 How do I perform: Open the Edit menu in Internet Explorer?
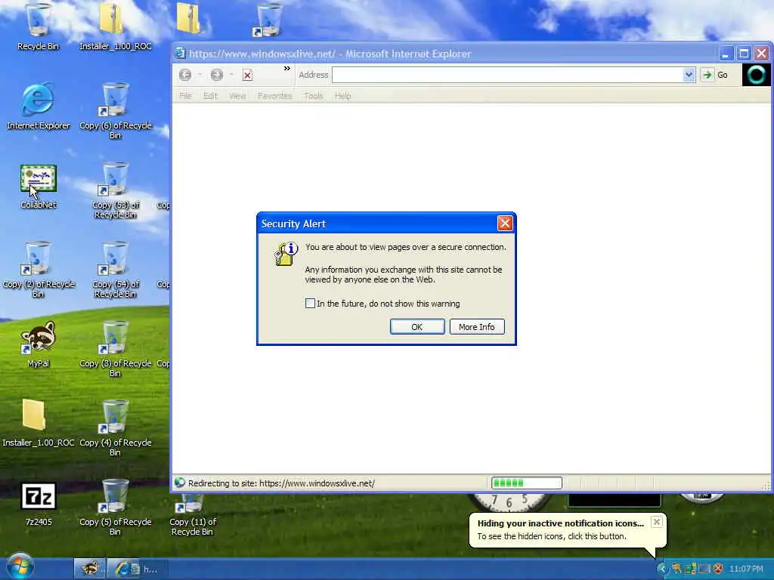(210, 96)
